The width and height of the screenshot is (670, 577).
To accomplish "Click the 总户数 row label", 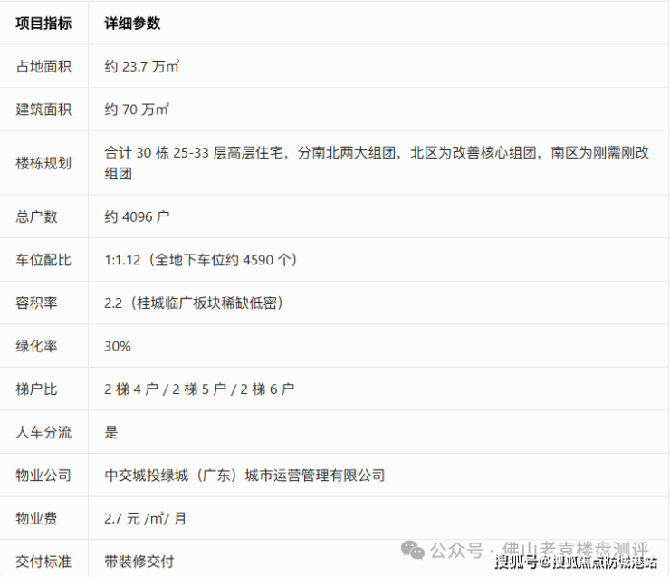I will pos(37,216).
